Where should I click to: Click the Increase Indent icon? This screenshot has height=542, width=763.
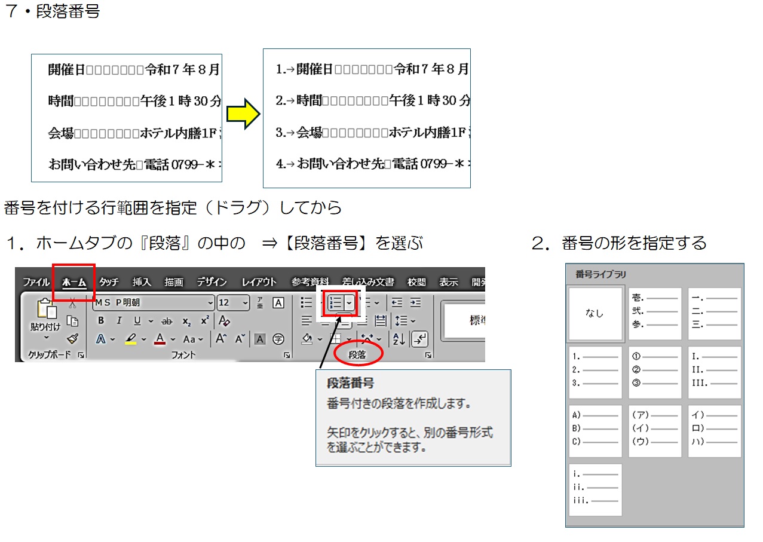click(415, 303)
